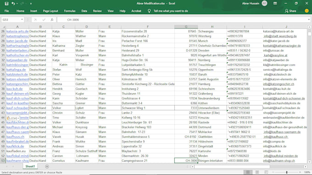Select the Sheet1 tab

[30, 166]
